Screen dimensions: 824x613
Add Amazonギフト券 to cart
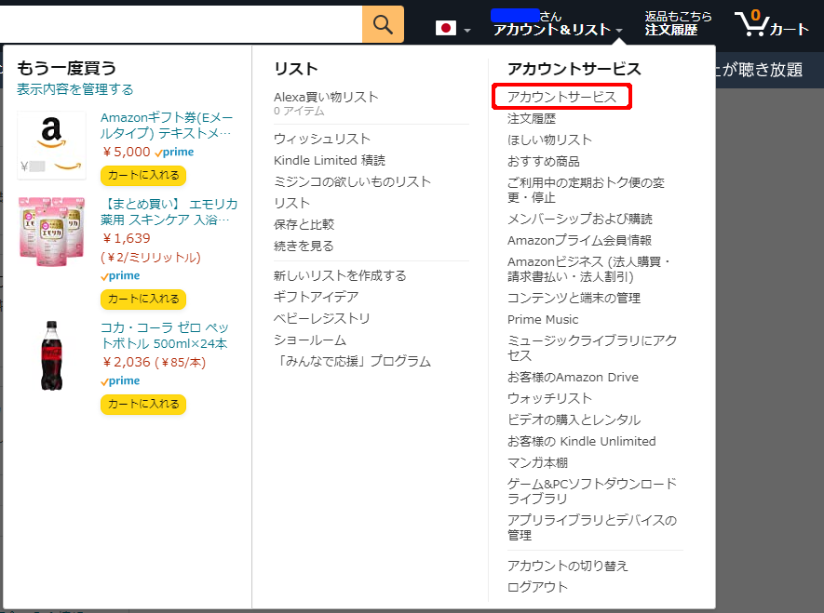click(143, 175)
